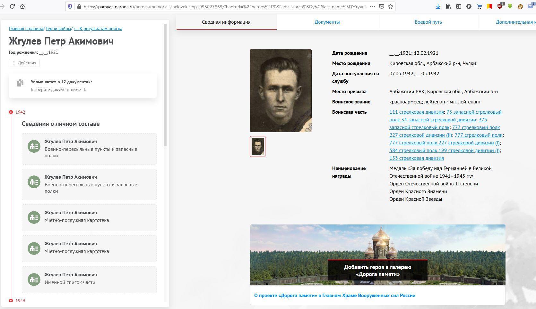Open the 111 стрелковая дивизия link
This screenshot has width=536, height=309.
416,112
